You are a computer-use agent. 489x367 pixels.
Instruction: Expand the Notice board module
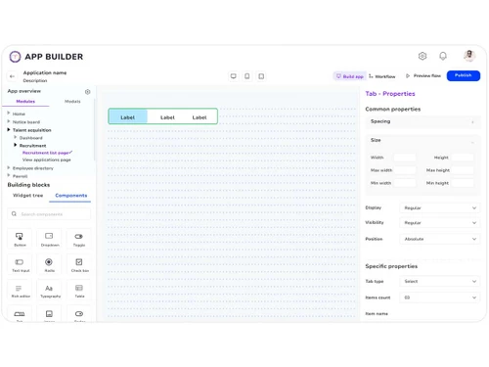(9, 121)
